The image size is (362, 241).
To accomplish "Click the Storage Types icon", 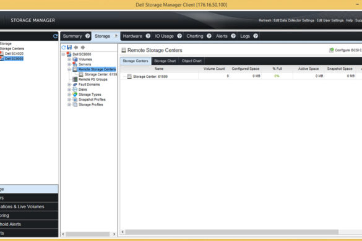I will click(x=75, y=95).
